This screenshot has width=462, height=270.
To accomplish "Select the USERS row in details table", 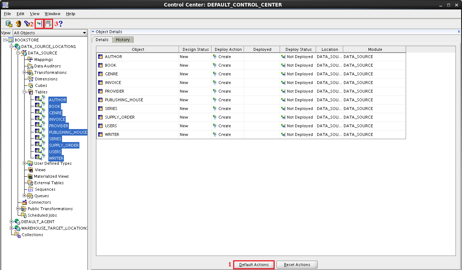I will tap(251, 126).
